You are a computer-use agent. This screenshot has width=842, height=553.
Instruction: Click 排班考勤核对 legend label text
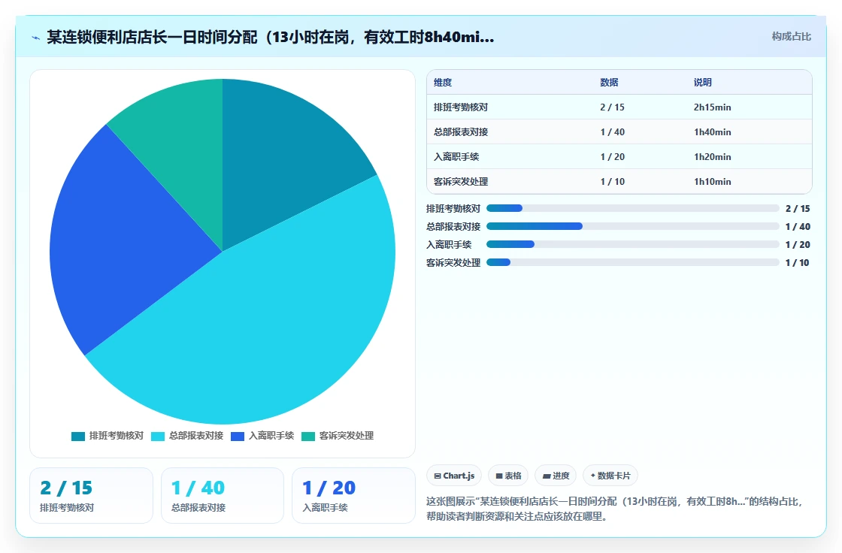tap(116, 436)
